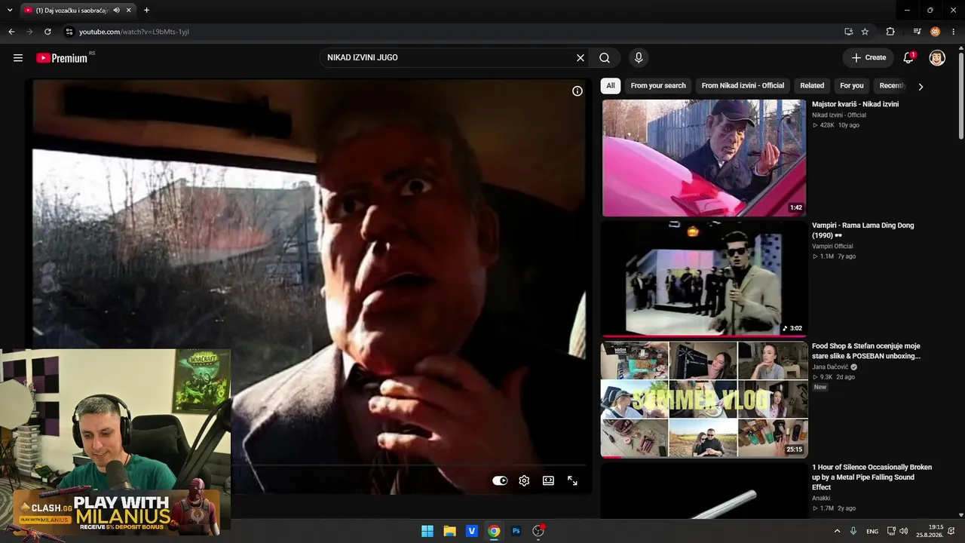
Task: Reload the page in Chrome
Action: (x=47, y=32)
